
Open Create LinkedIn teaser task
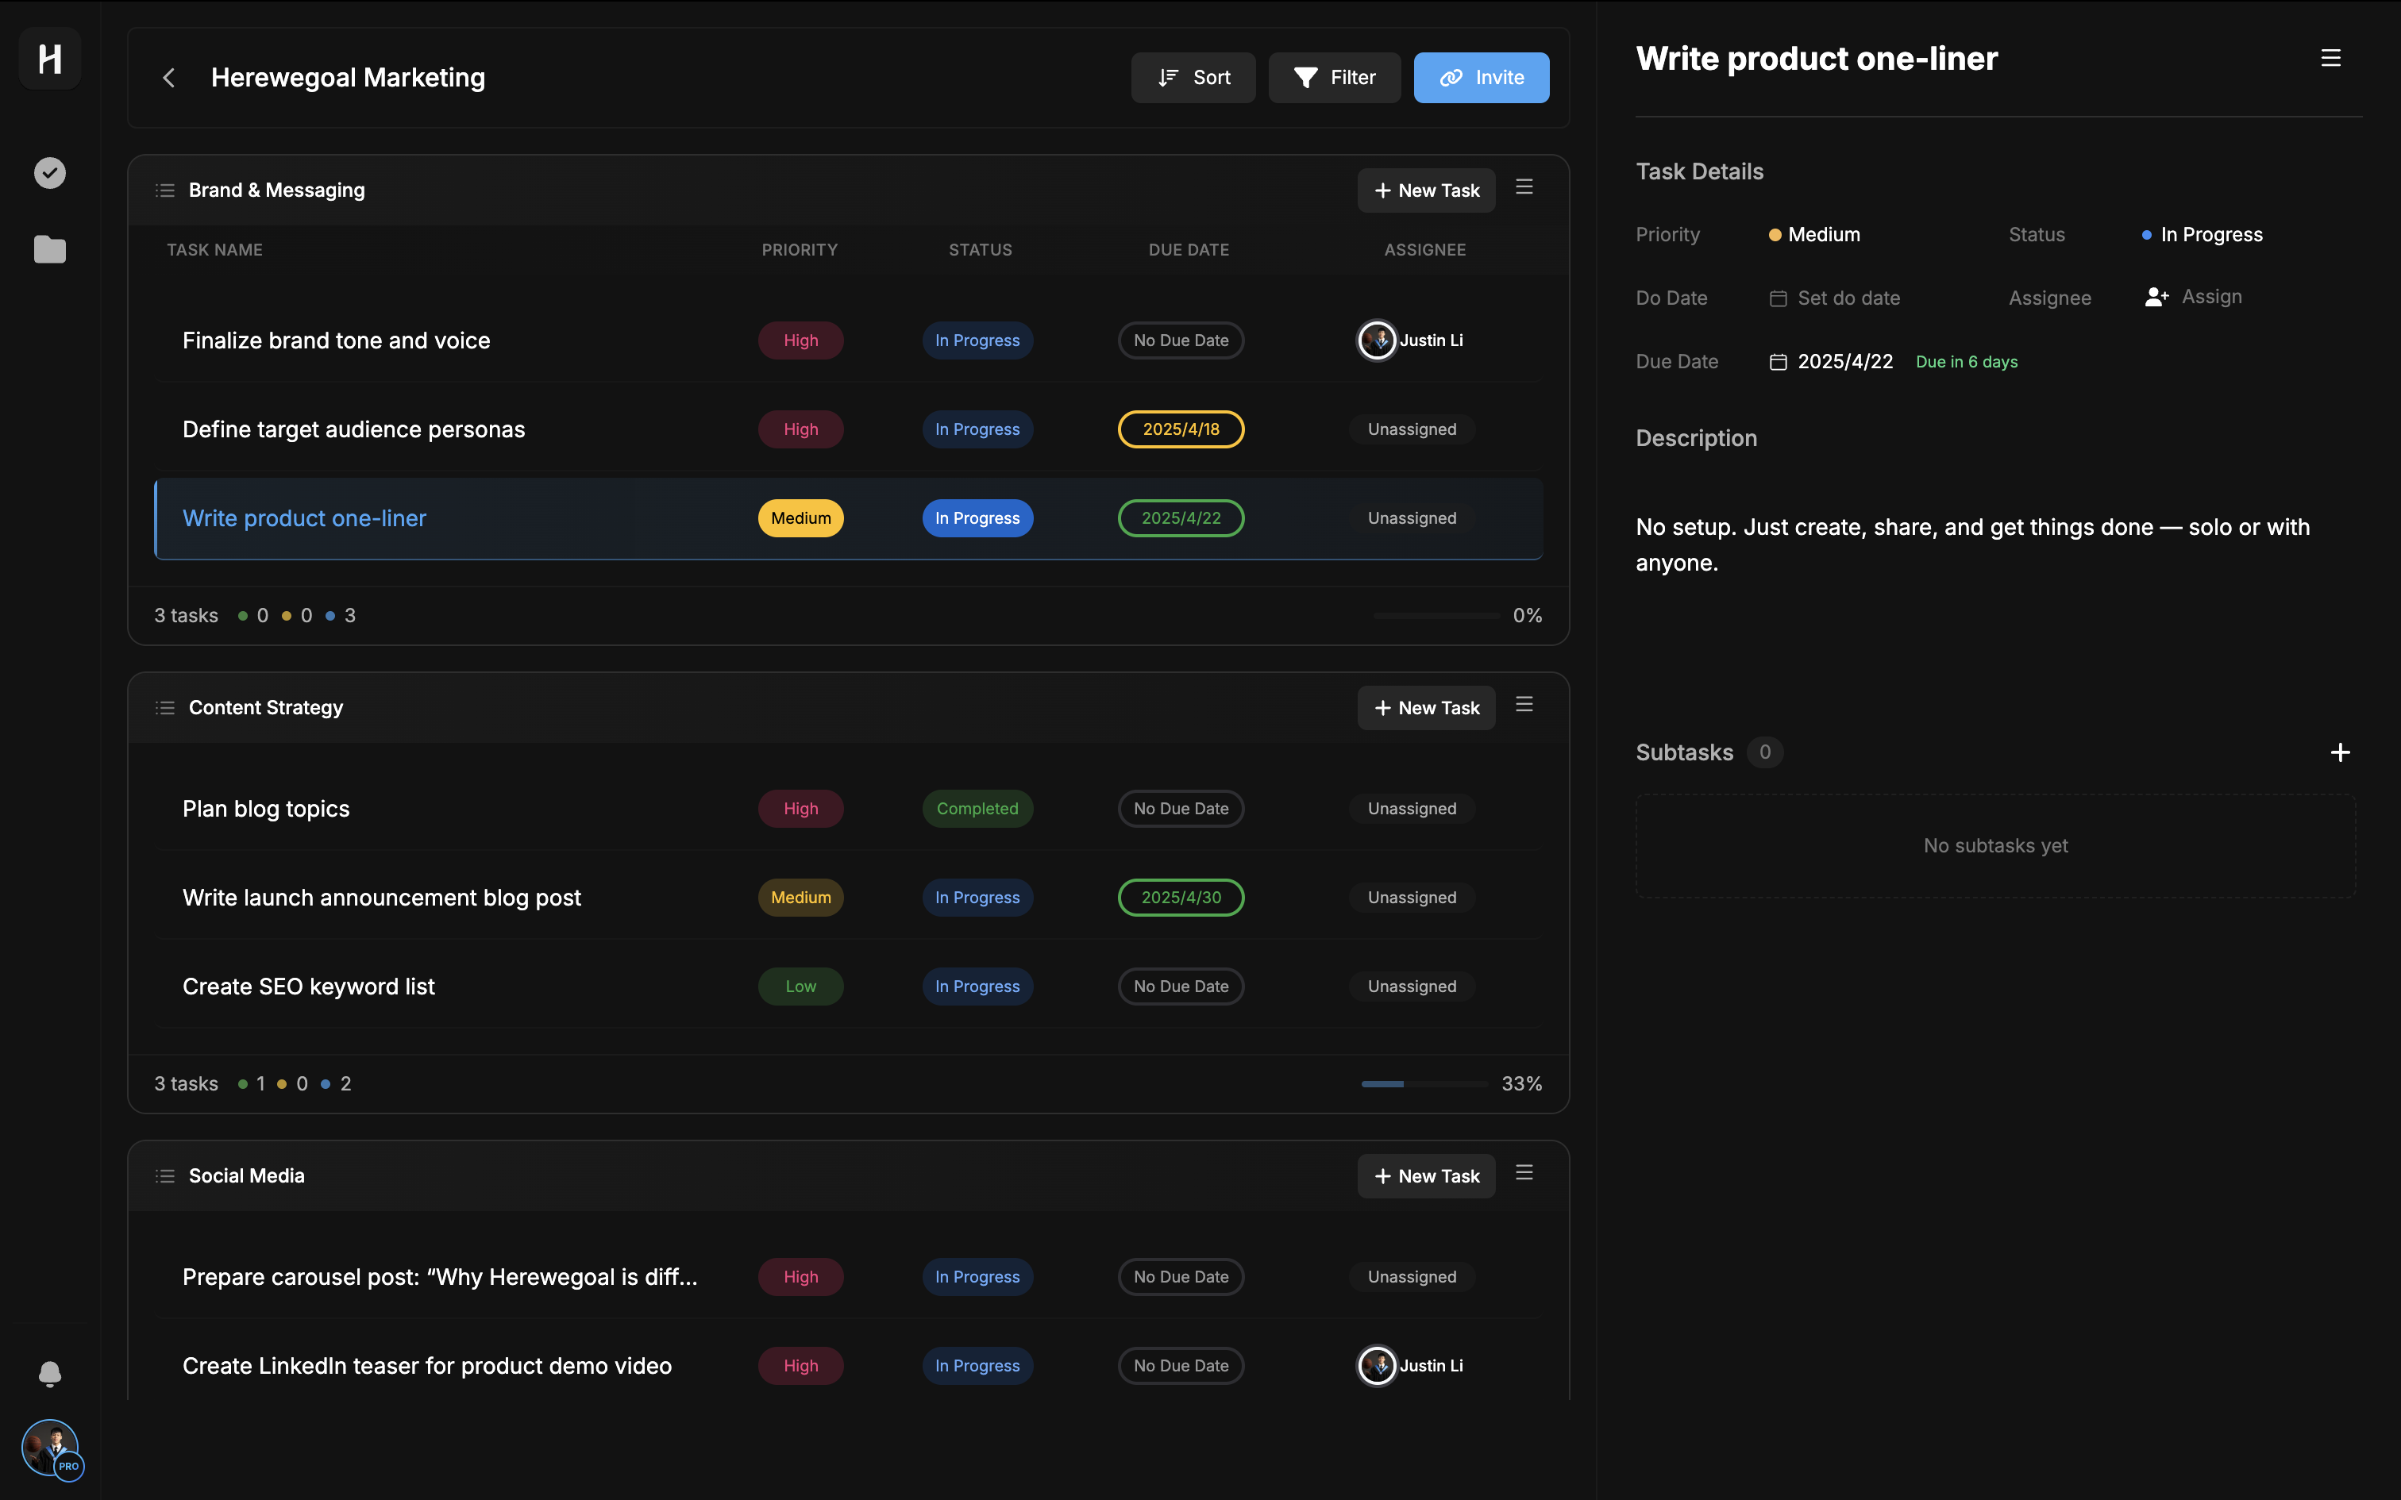[x=426, y=1366]
